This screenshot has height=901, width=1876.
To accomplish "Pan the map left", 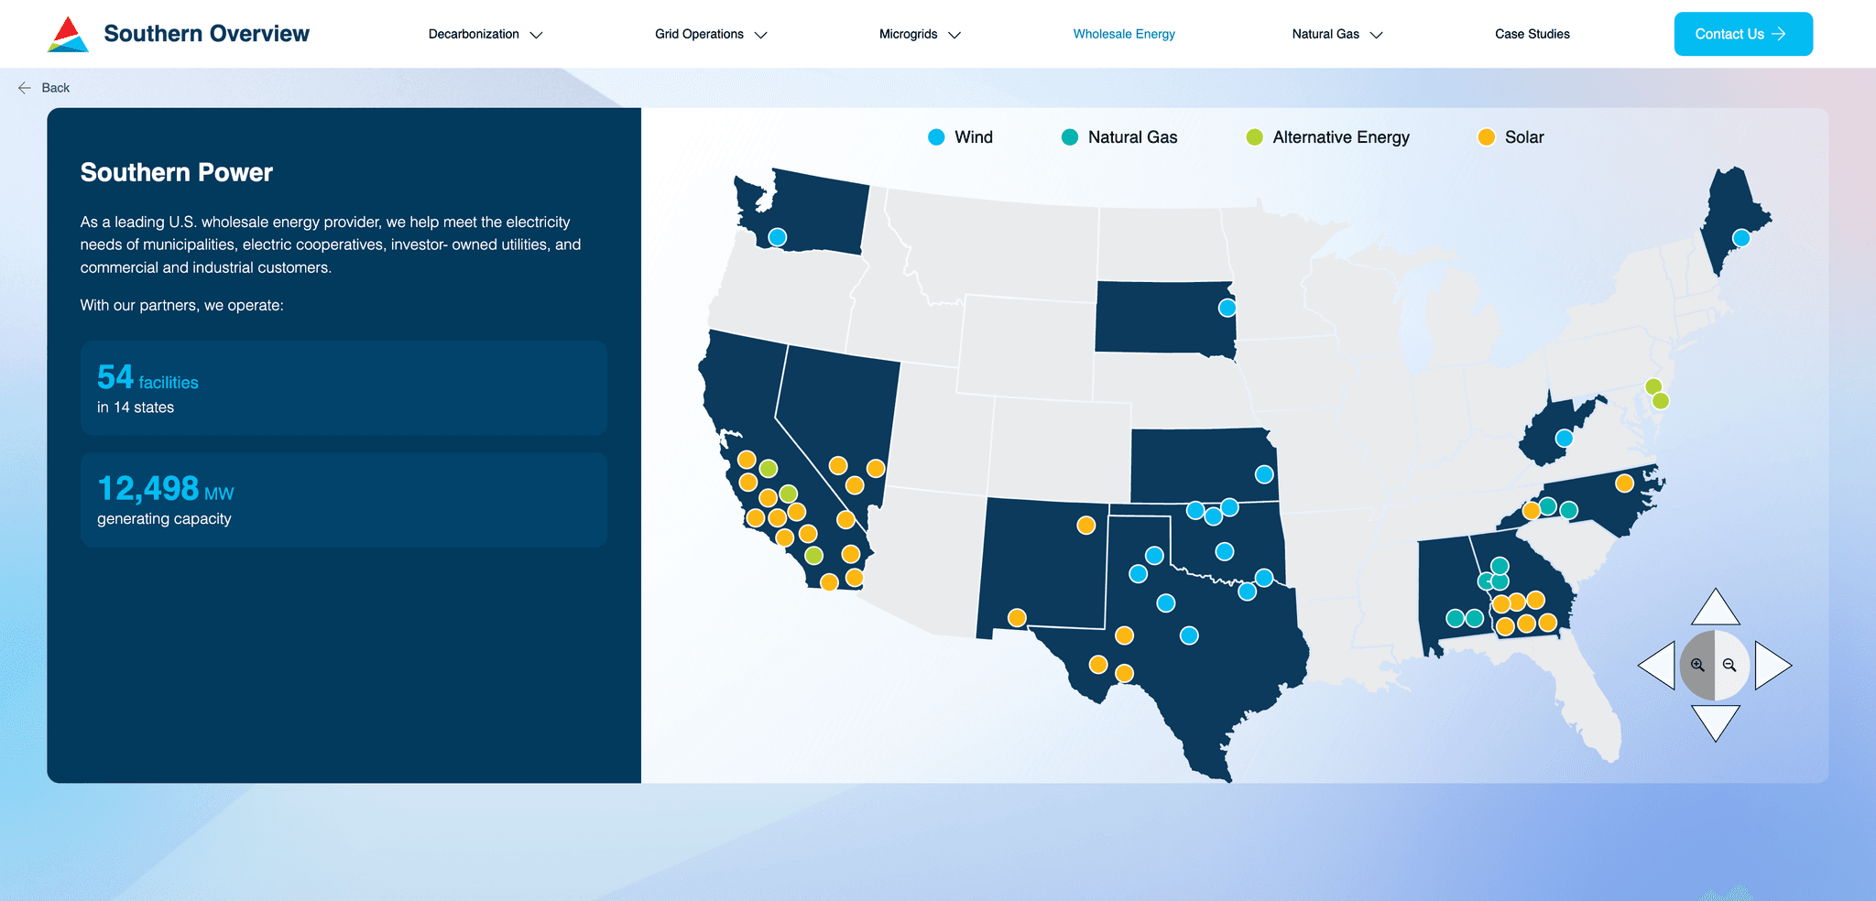I will pos(1656,666).
